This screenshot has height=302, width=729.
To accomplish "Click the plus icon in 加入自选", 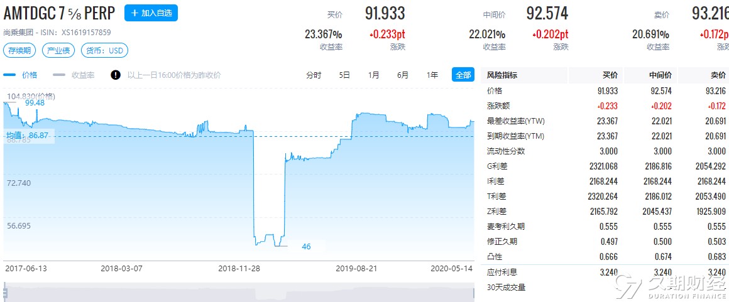I will 135,13.
